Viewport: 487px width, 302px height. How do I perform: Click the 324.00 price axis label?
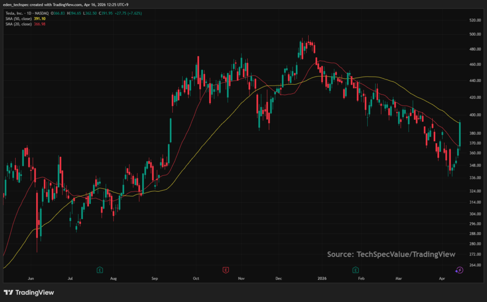[x=475, y=191]
